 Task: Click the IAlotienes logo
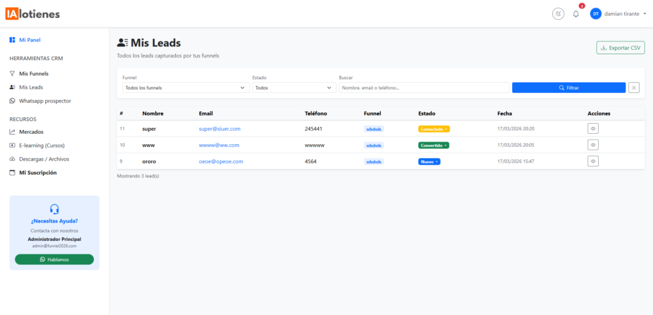click(x=34, y=13)
